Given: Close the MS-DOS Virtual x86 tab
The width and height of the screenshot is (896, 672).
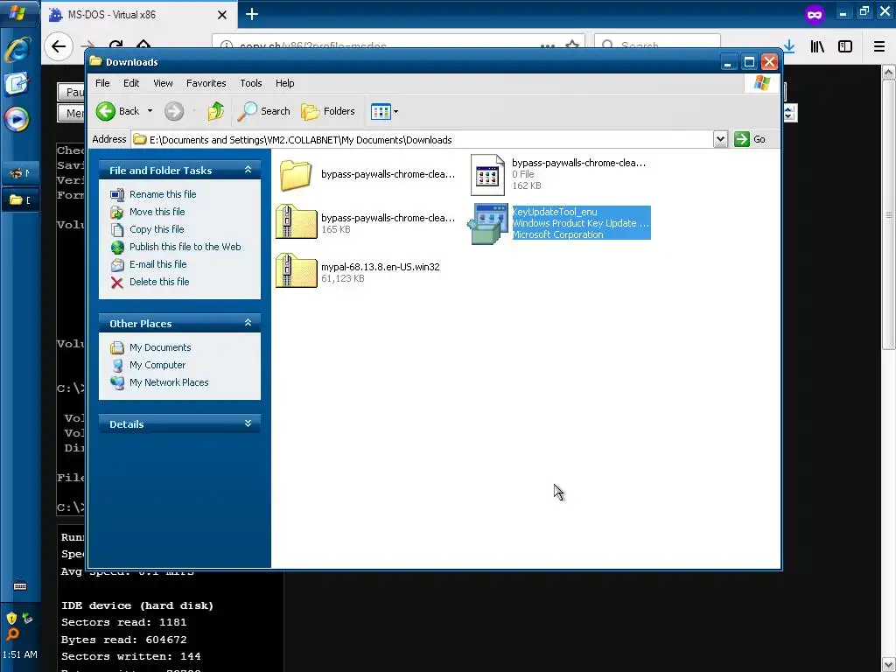Looking at the screenshot, I should 221,15.
